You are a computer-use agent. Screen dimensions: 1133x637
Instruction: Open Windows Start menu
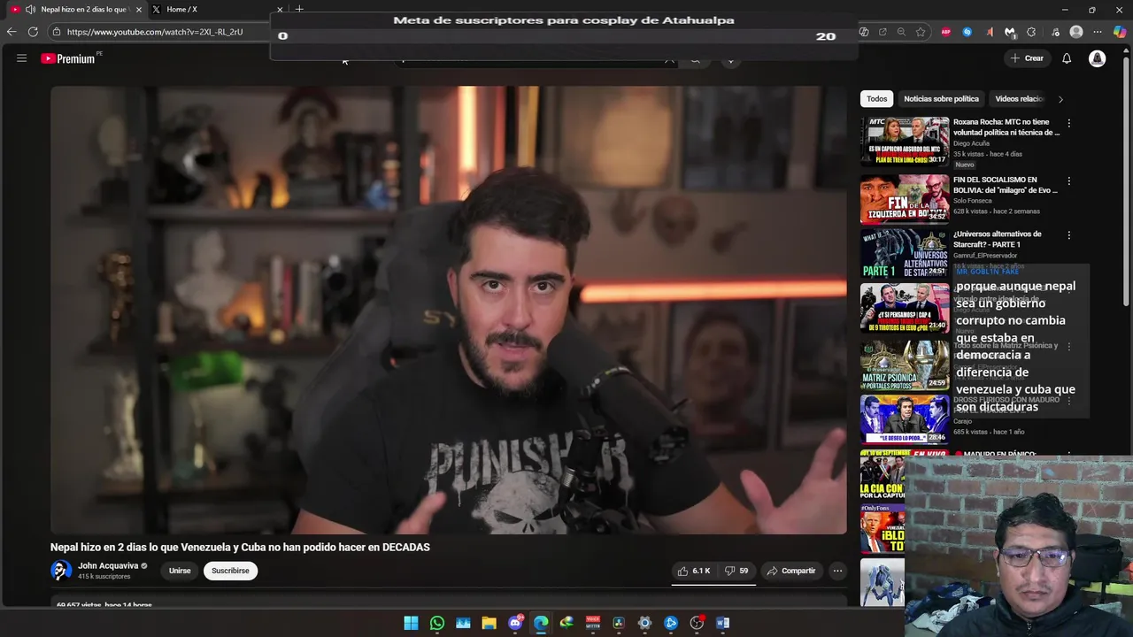pyautogui.click(x=411, y=623)
